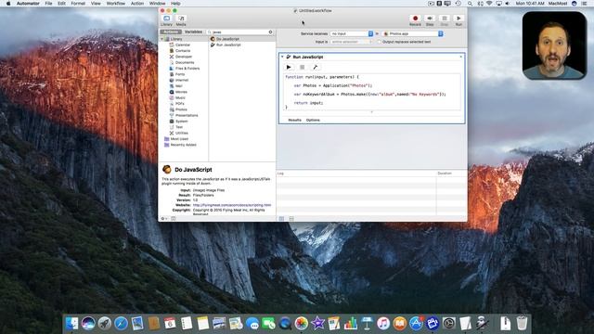Screen dimensions: 594x334
Task: Open the Action menu
Action: point(137,3)
